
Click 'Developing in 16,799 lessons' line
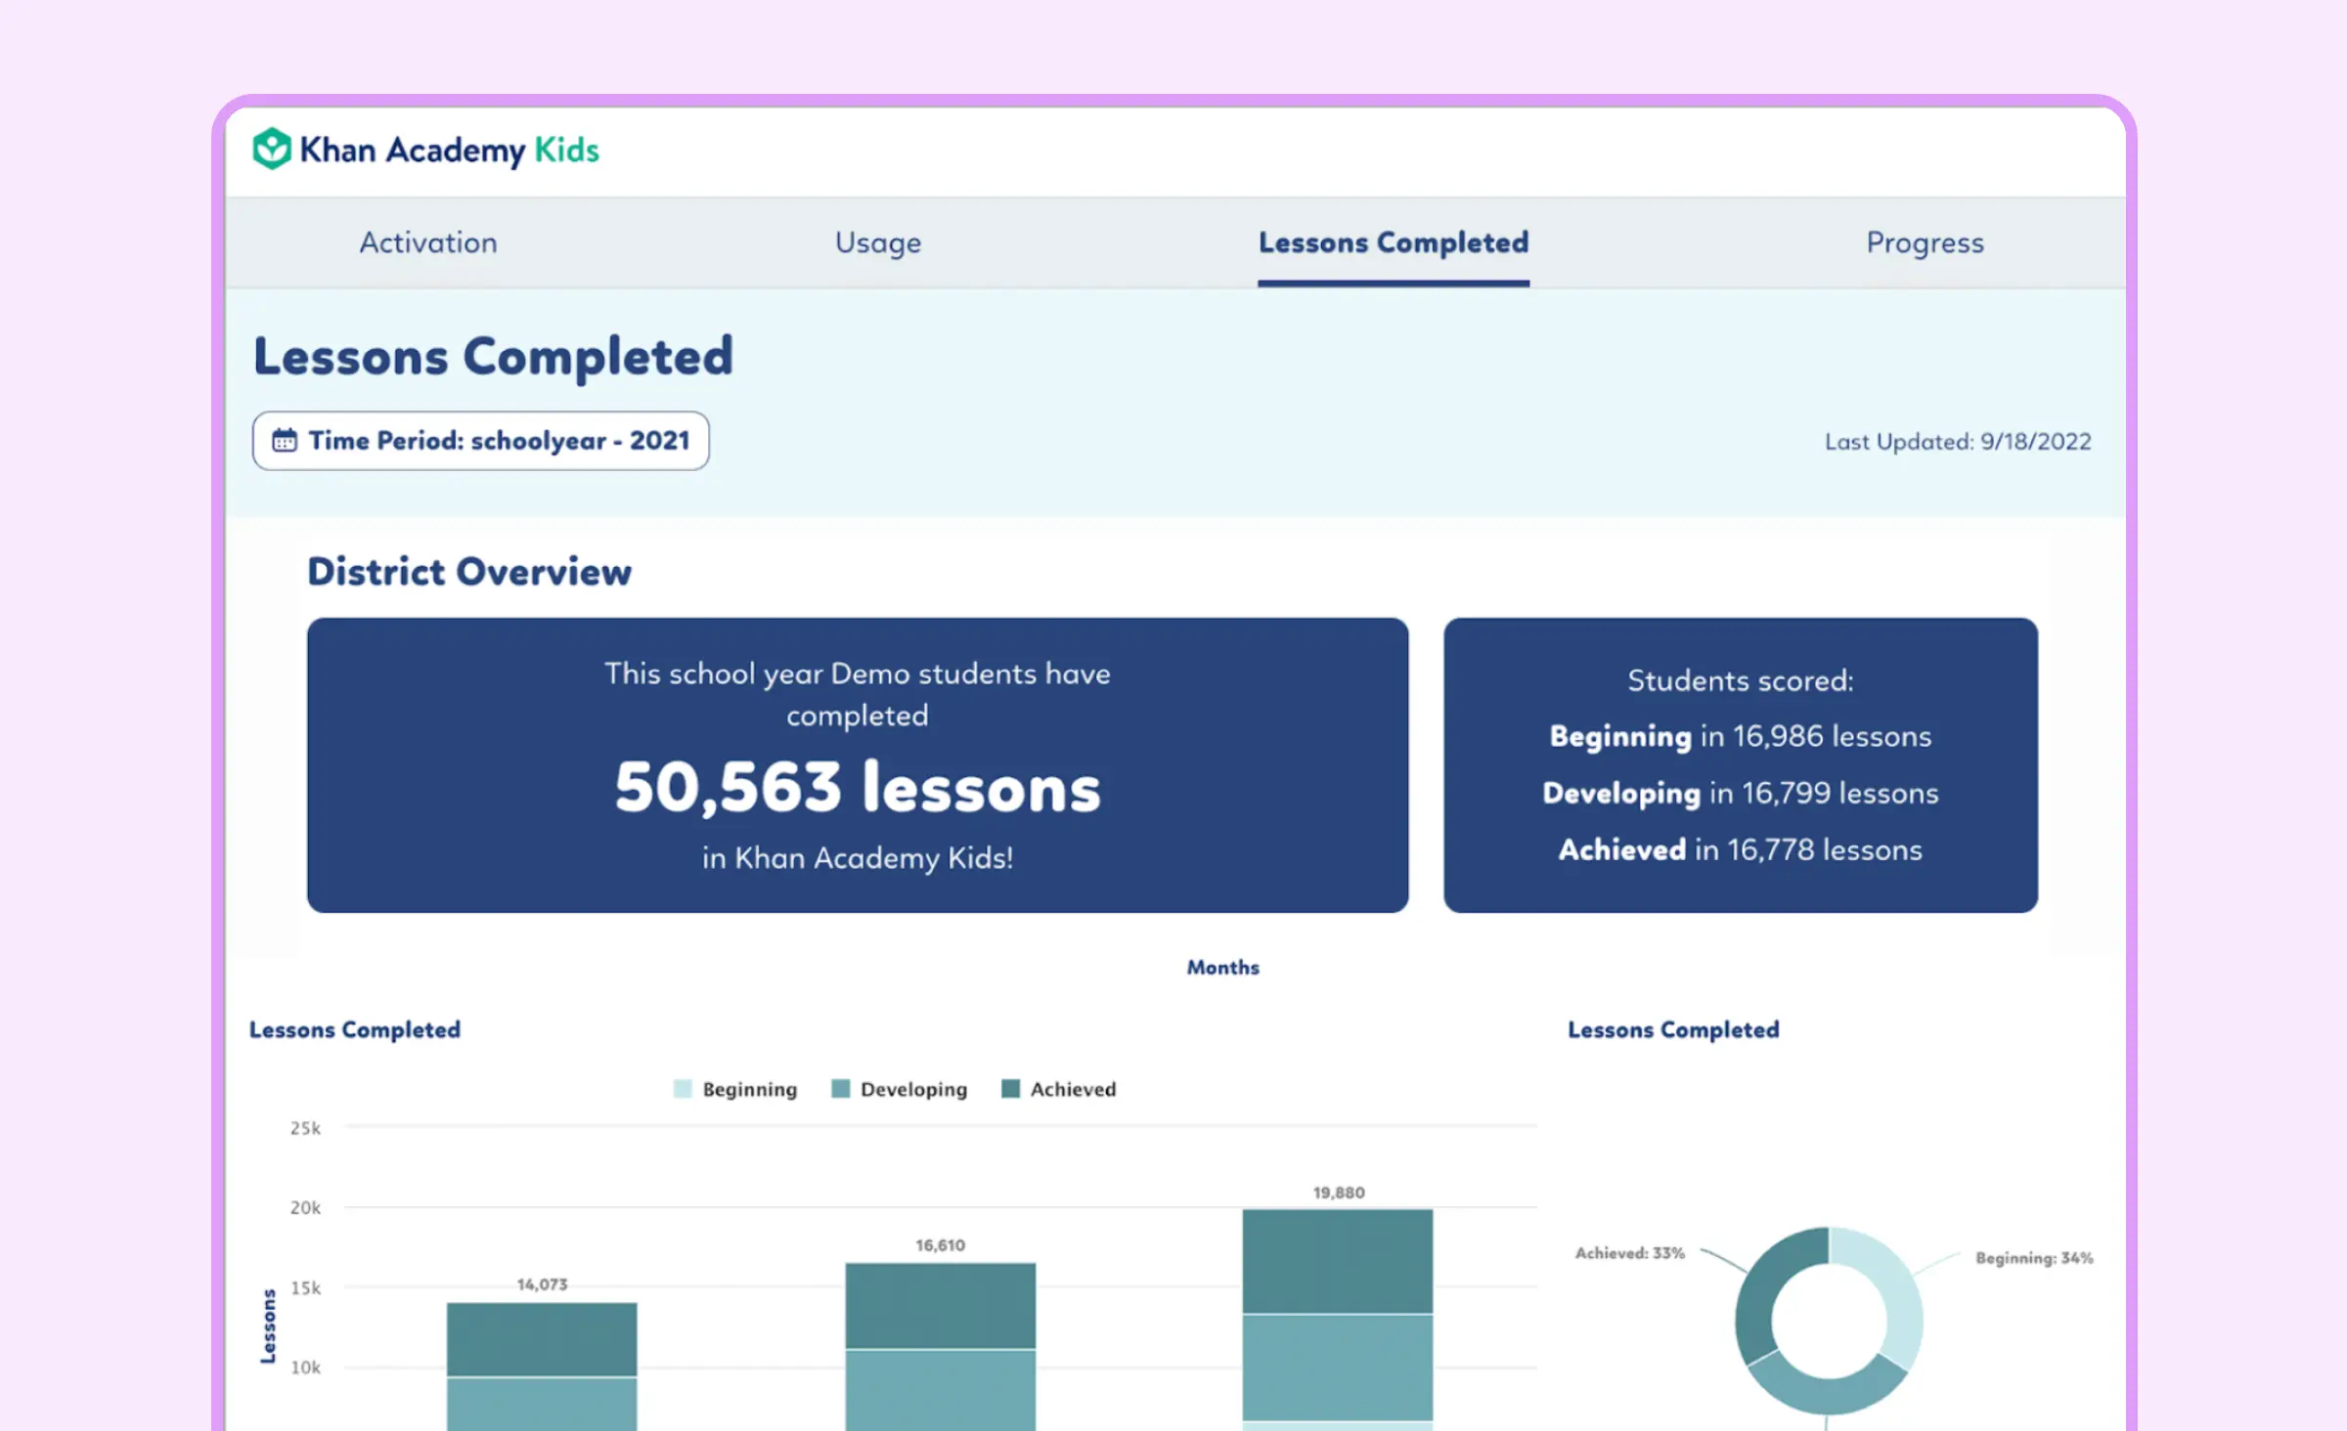coord(1741,793)
